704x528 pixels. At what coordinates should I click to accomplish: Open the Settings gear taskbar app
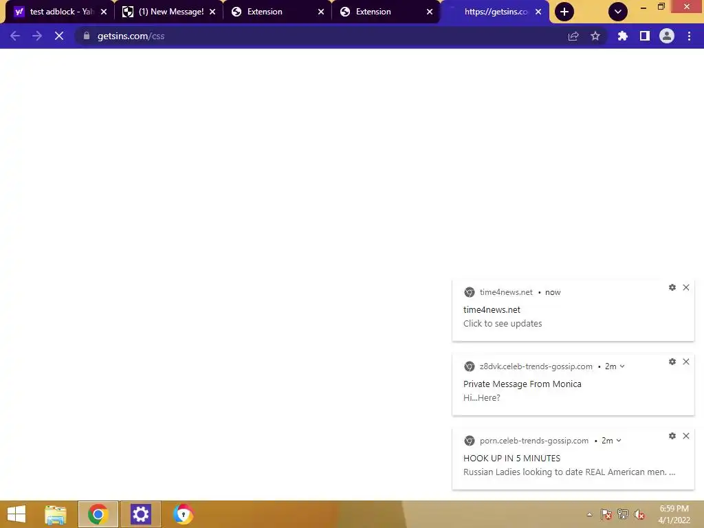coord(140,514)
